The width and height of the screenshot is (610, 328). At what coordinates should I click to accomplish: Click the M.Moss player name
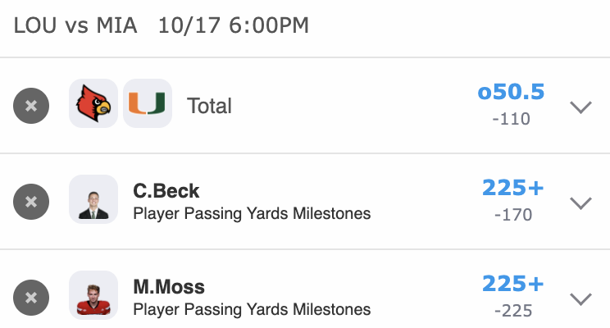point(169,287)
